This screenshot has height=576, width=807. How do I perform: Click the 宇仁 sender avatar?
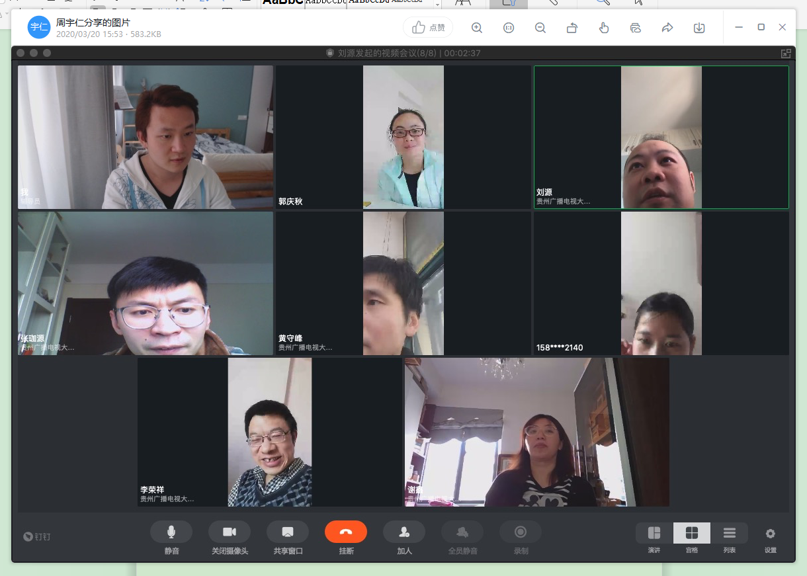[x=38, y=27]
